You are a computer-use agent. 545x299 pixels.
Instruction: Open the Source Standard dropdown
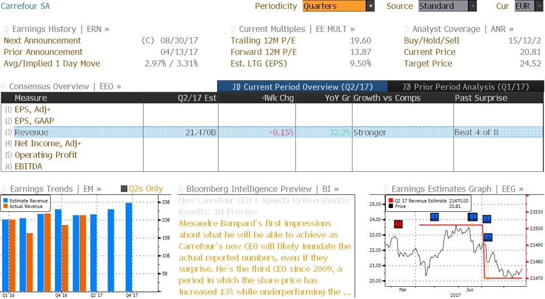(447, 6)
